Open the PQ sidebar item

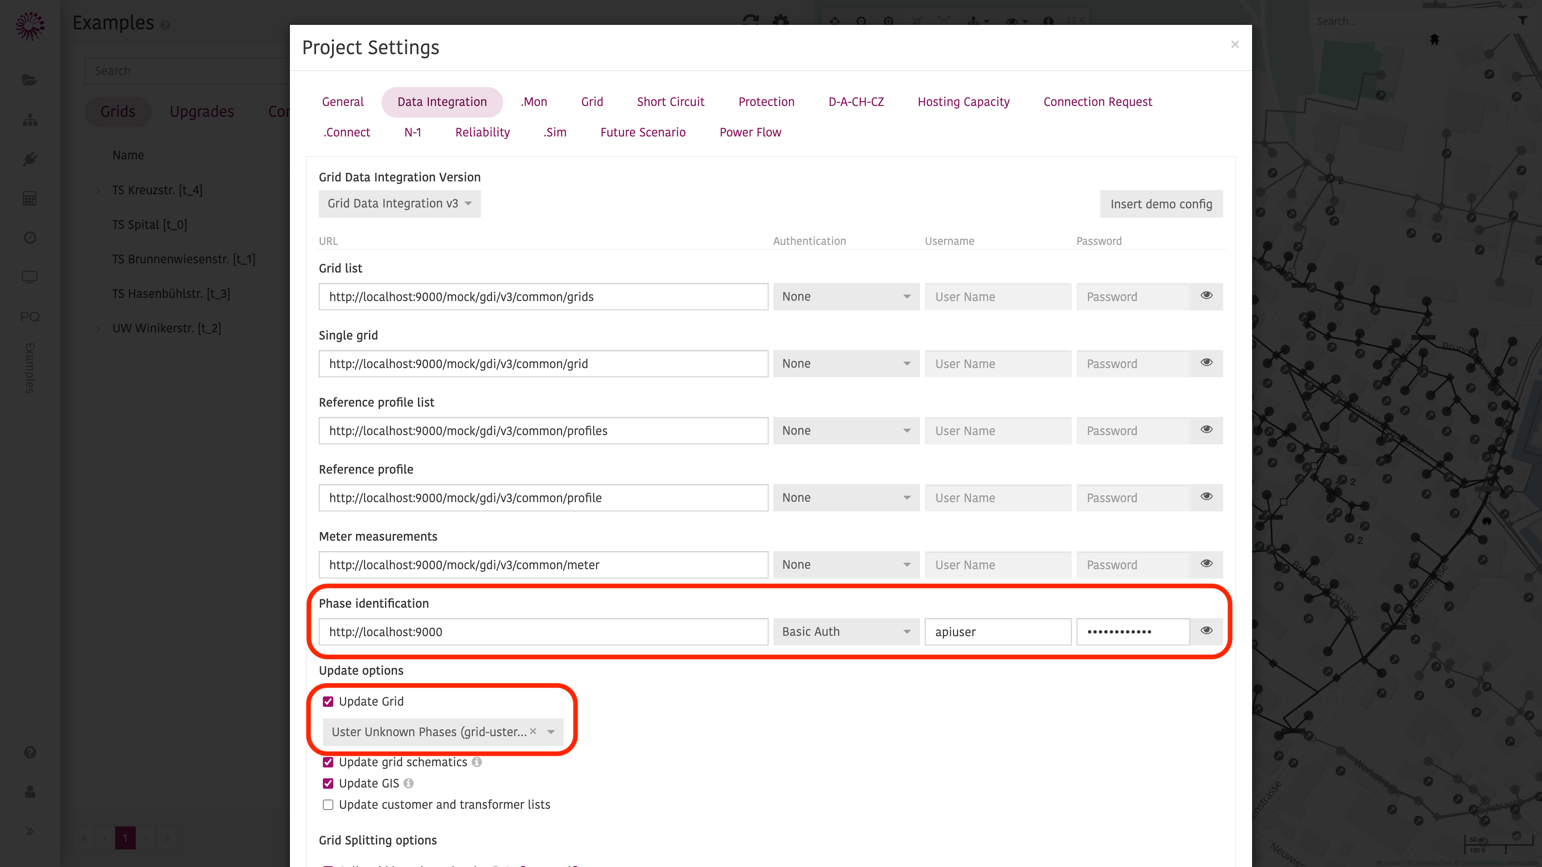click(29, 317)
